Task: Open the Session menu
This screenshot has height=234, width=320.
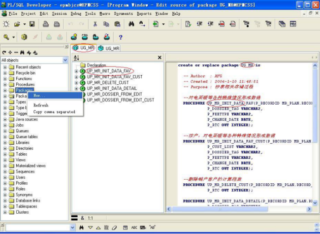Action: [x=59, y=14]
